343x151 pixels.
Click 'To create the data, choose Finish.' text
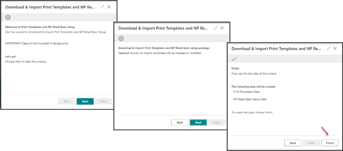point(252,113)
